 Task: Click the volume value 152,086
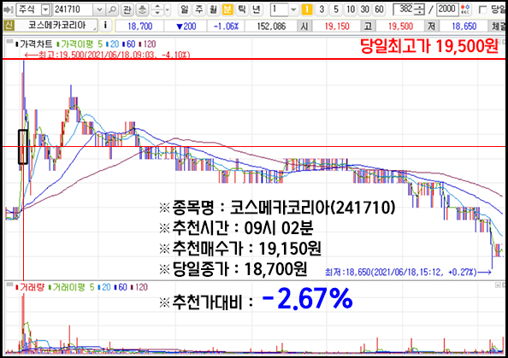click(271, 26)
